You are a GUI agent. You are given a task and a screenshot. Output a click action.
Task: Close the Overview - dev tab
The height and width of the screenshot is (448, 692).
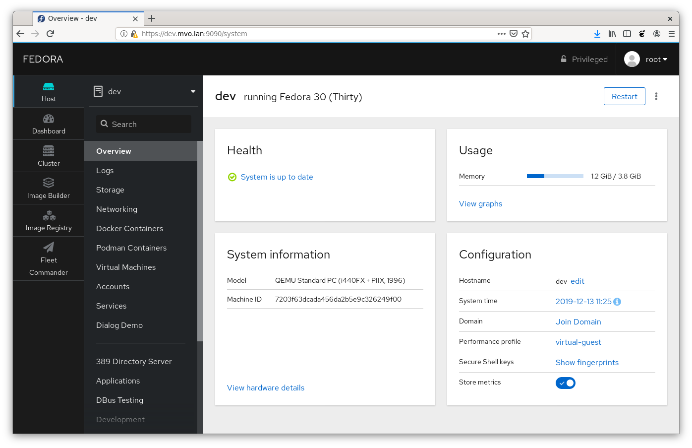point(135,19)
